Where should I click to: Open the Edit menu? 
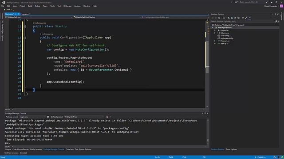(x=8, y=6)
